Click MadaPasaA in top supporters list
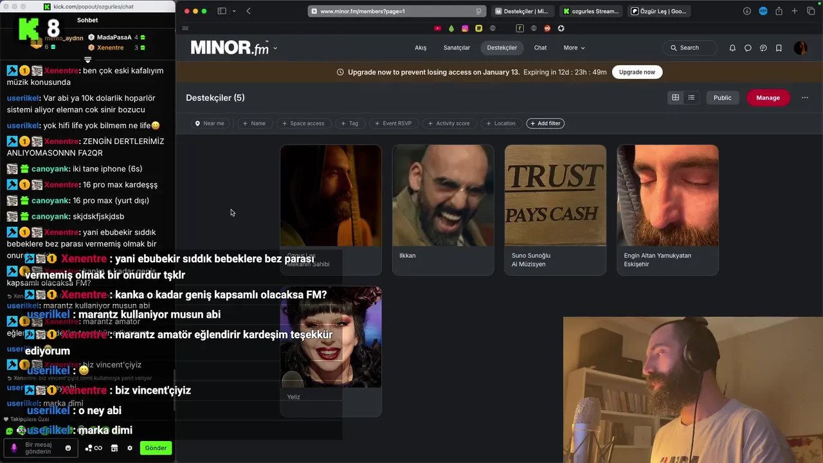Viewport: 823px width, 463px height. 114,37
